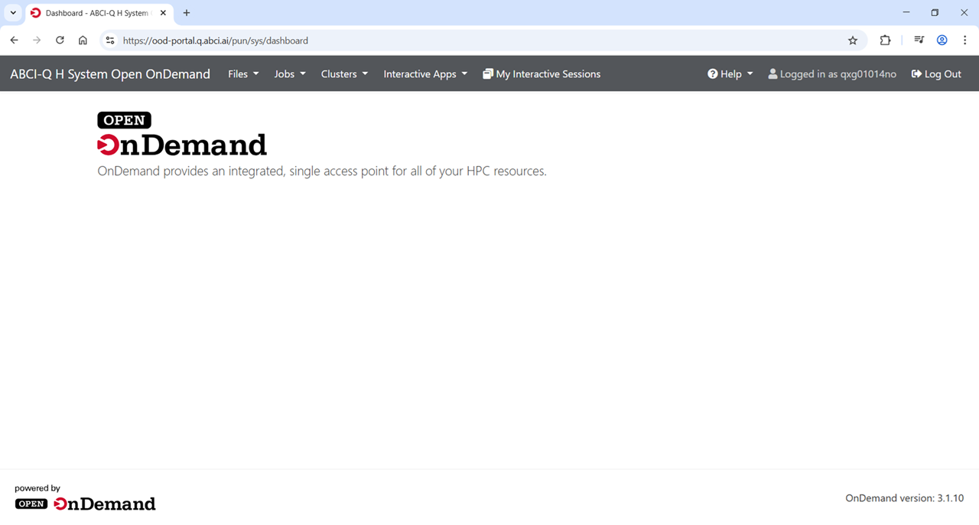Open My Interactive Sessions

click(x=542, y=74)
